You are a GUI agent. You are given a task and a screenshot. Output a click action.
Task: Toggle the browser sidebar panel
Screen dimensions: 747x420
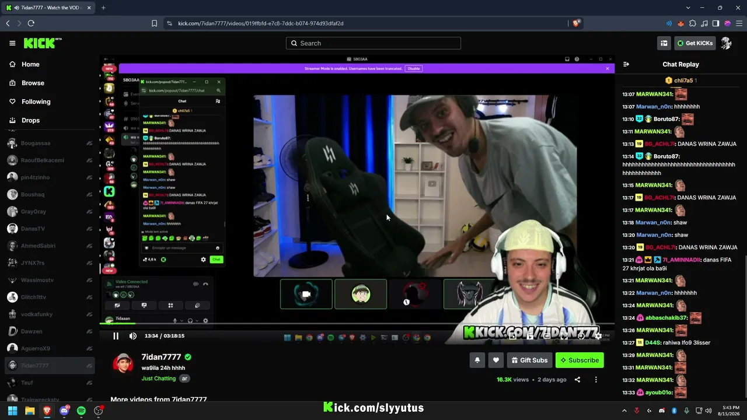pyautogui.click(x=716, y=23)
